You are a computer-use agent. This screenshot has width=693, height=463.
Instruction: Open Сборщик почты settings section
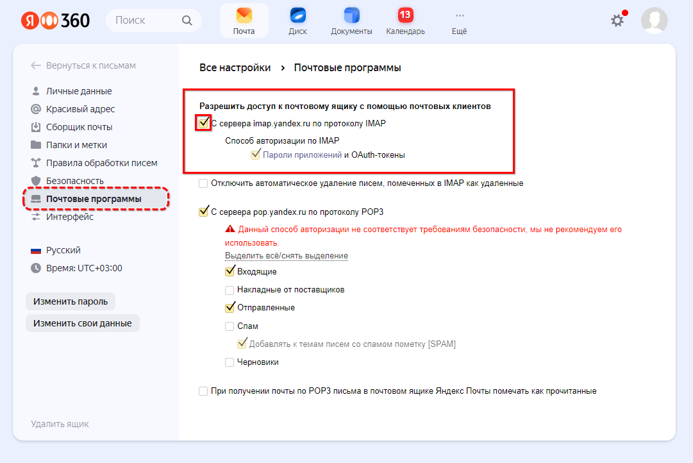tap(79, 127)
